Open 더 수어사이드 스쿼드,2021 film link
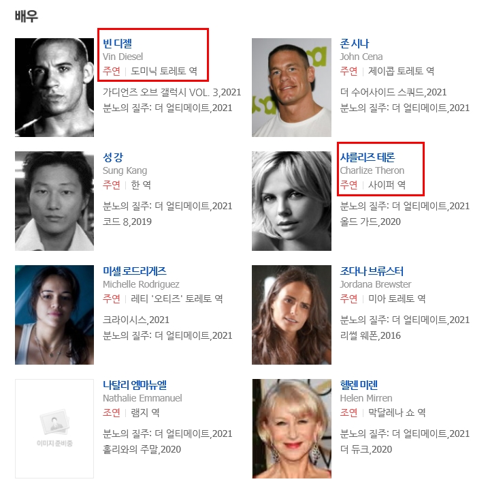Screen dimensions: 488x486 coord(393,92)
